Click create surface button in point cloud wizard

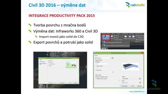[62, 83]
